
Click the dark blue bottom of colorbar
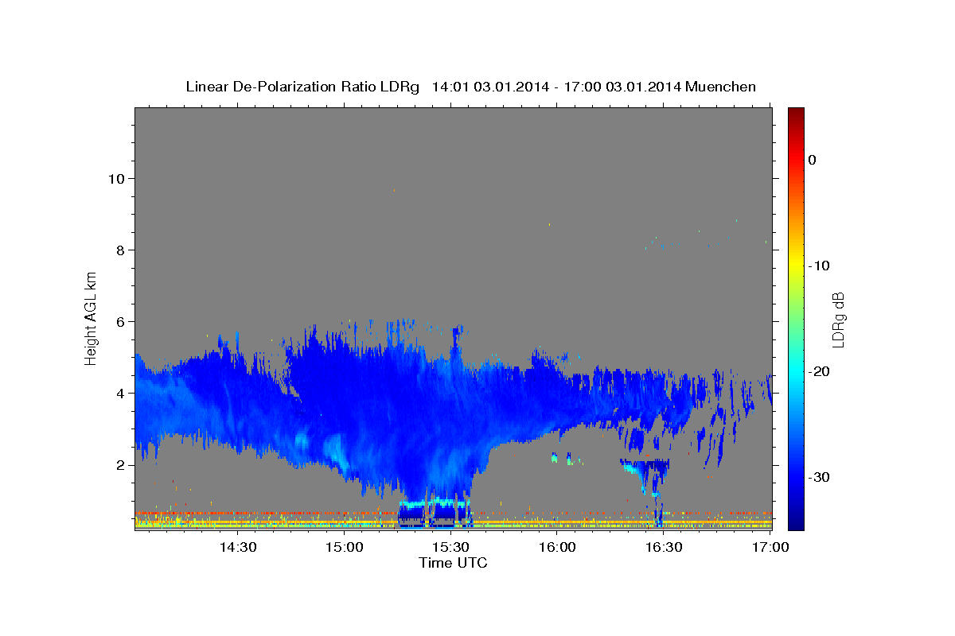point(796,521)
